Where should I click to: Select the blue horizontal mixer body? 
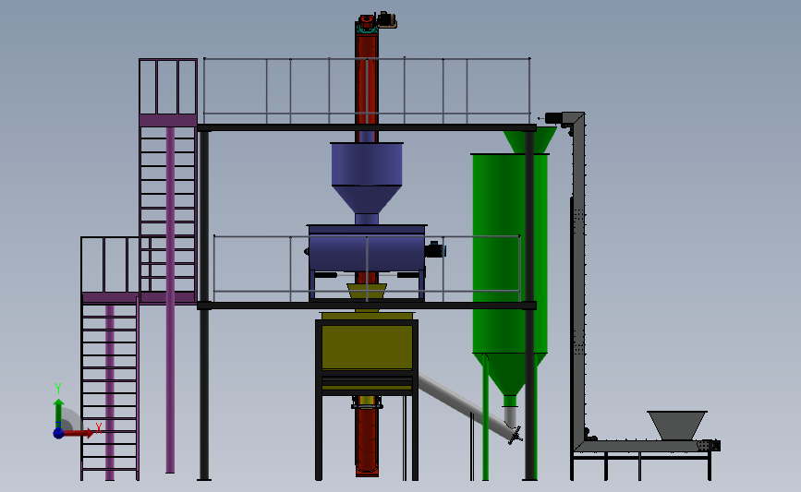click(367, 252)
